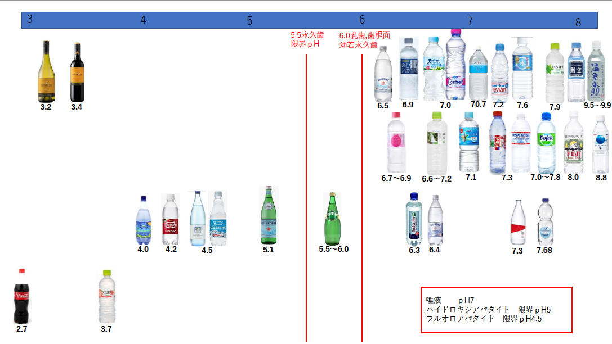Click the red-labeled Wilkinson bottle at 4.2
Screen dimensions: 612x344
coord(171,220)
